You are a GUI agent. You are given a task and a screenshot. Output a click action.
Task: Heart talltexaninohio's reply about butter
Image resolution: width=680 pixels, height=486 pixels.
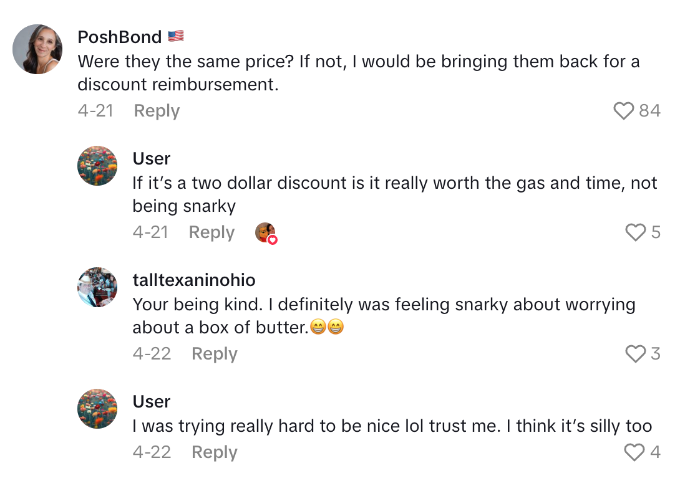click(635, 354)
